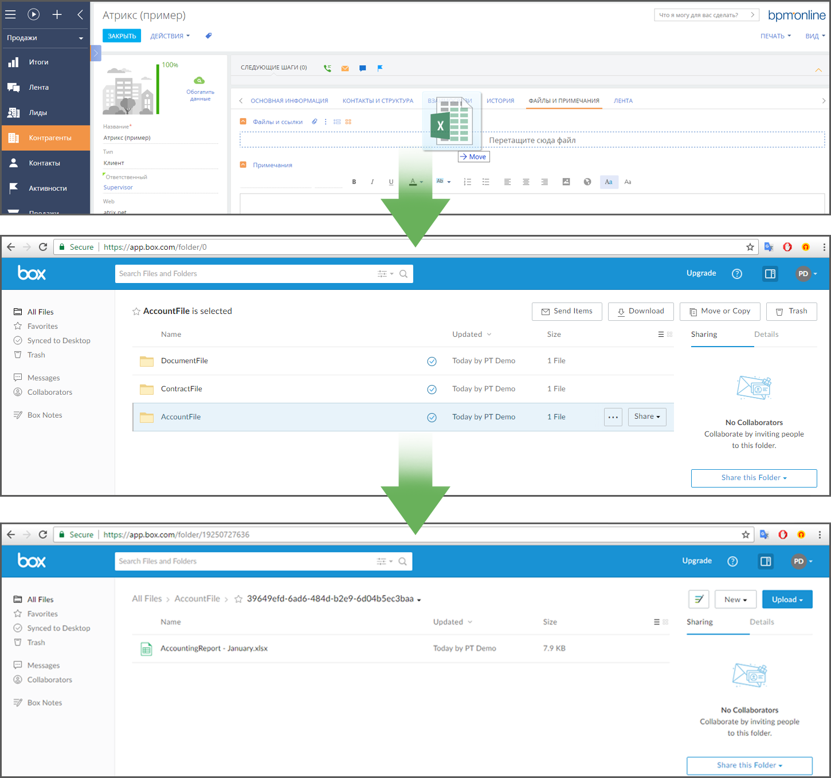Viewport: 831px width, 778px height.
Task: Center align text in notes editor
Action: (526, 182)
